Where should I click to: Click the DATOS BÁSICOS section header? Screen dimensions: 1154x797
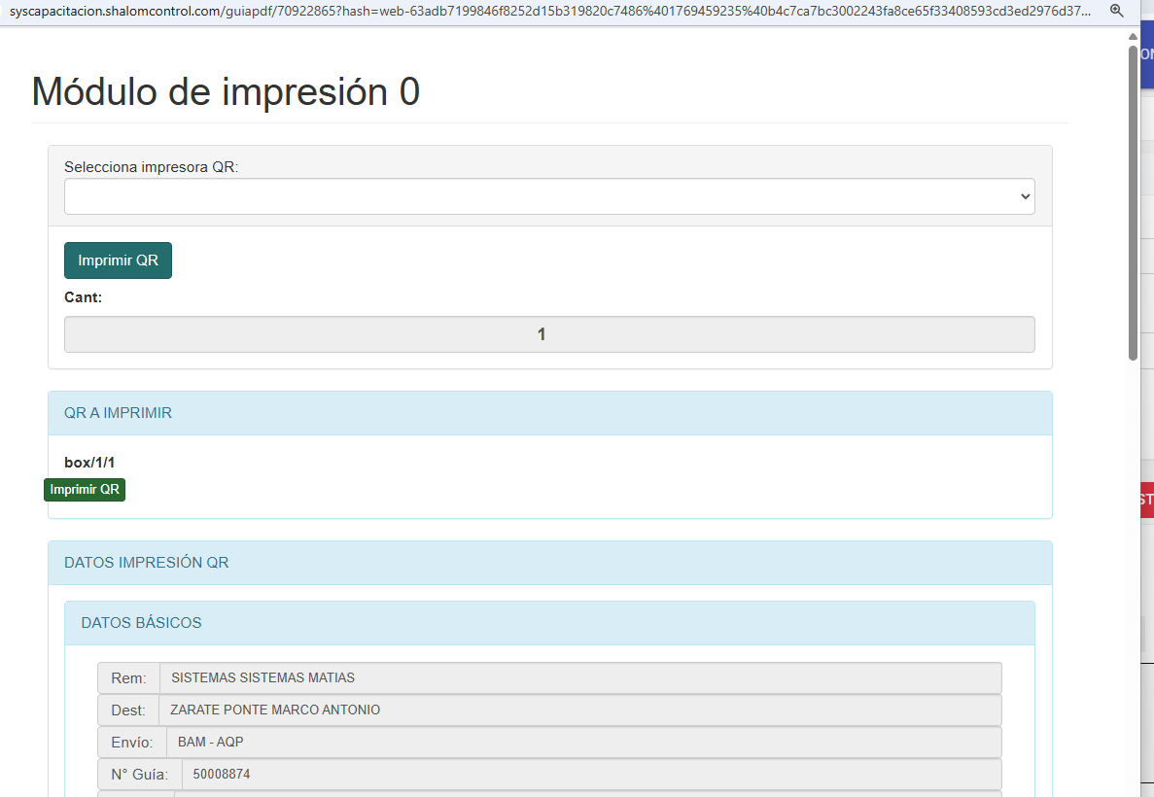[549, 623]
